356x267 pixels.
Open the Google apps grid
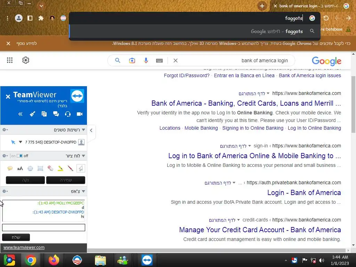pyautogui.click(x=9, y=60)
